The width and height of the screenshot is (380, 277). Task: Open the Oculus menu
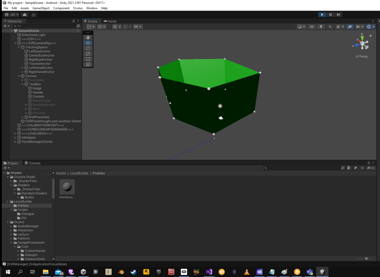pos(78,8)
